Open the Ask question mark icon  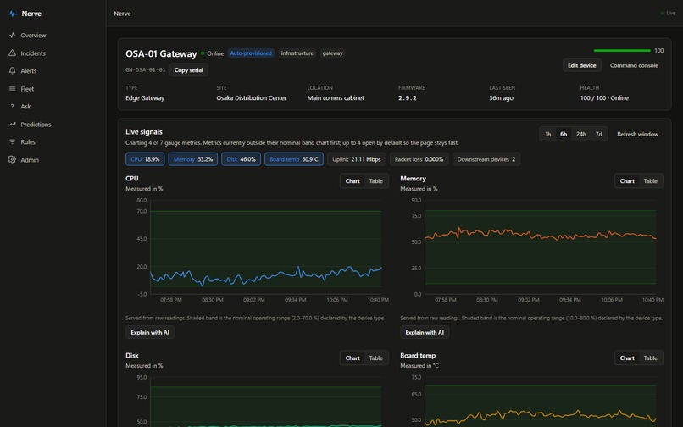tap(12, 106)
